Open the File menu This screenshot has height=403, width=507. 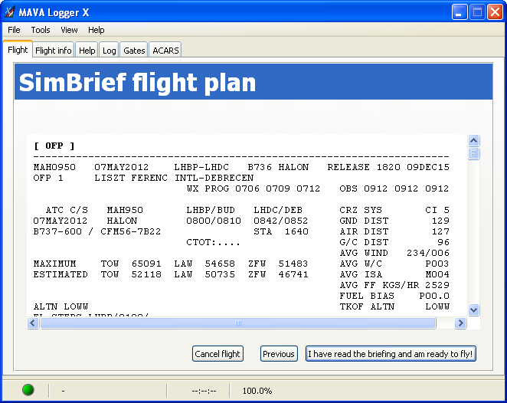point(14,30)
